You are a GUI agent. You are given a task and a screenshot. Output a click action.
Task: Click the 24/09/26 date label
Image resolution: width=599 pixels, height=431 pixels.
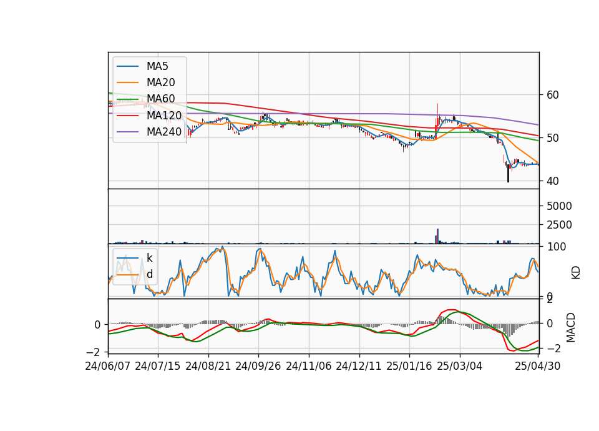point(258,366)
